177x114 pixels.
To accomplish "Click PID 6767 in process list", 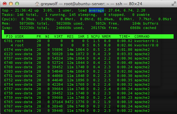I will tap(8, 106).
